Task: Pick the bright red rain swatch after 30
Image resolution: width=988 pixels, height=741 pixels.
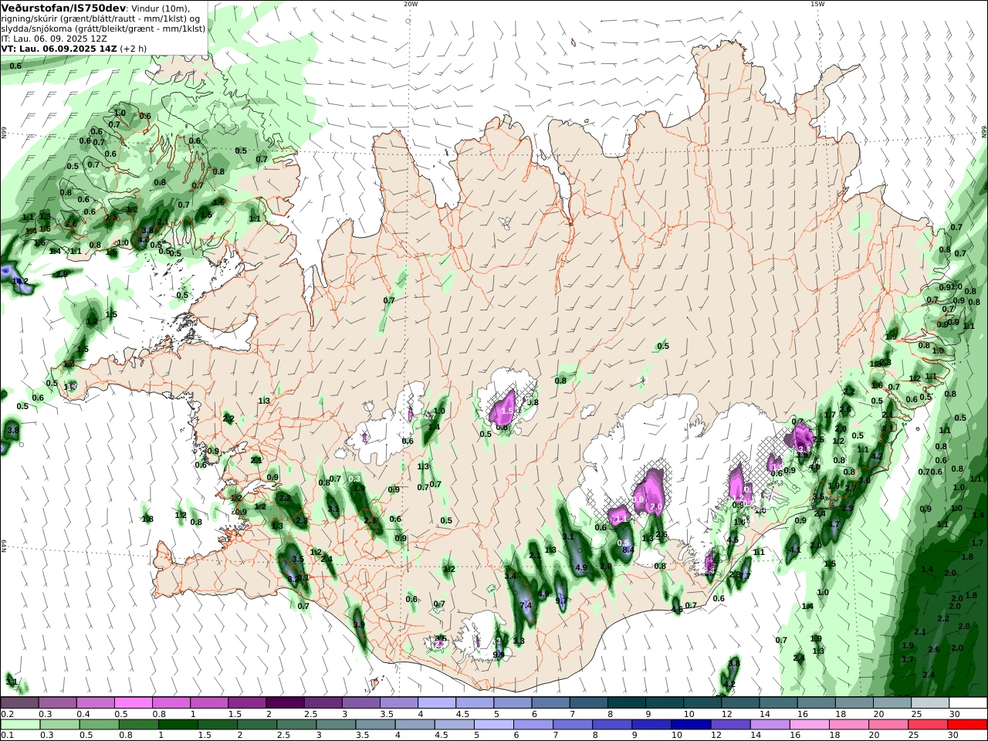Action: (x=968, y=725)
